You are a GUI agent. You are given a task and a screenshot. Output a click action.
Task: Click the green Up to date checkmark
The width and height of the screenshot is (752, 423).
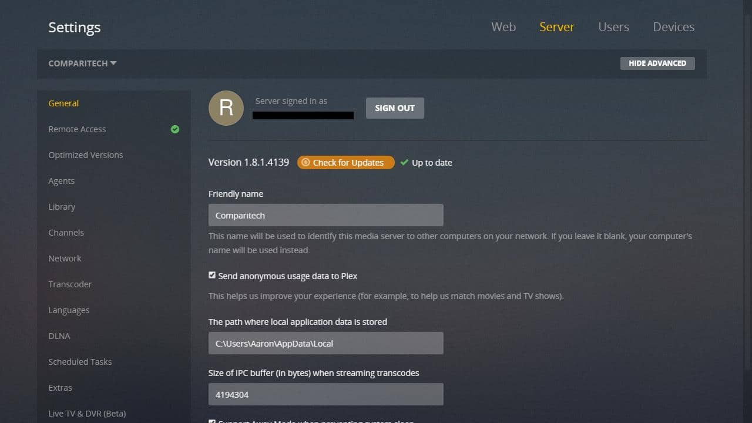point(404,163)
